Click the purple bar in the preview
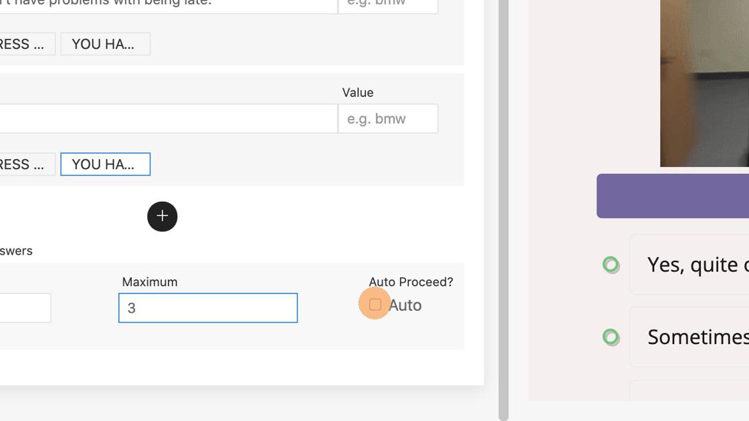This screenshot has width=749, height=421. tap(672, 196)
